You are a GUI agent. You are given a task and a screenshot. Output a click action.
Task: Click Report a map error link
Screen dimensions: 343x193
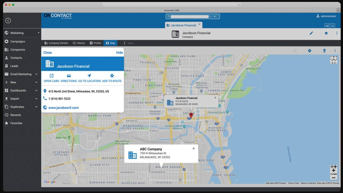coord(308,183)
